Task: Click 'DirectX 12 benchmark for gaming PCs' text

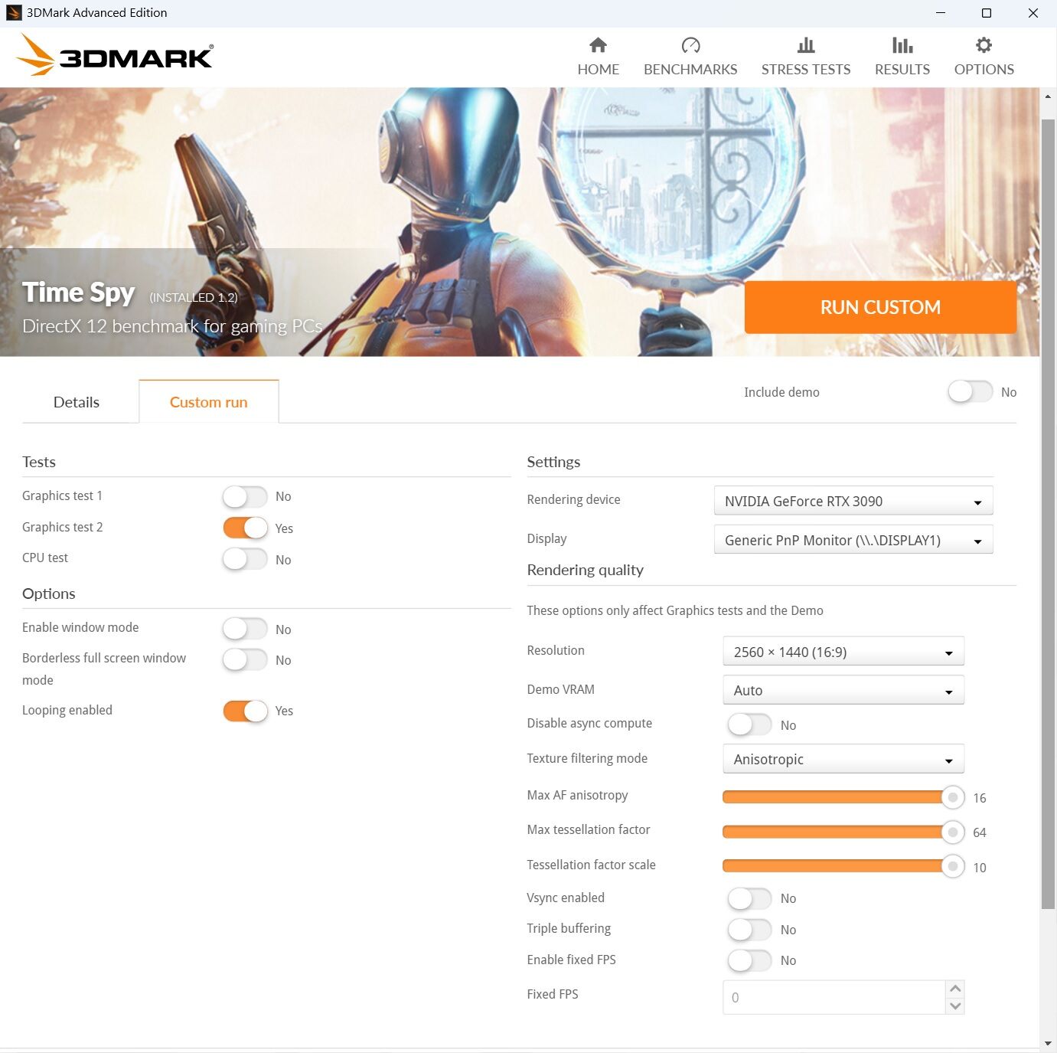Action: (x=172, y=326)
